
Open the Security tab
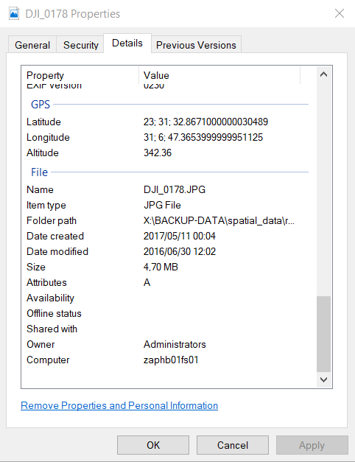tap(80, 45)
